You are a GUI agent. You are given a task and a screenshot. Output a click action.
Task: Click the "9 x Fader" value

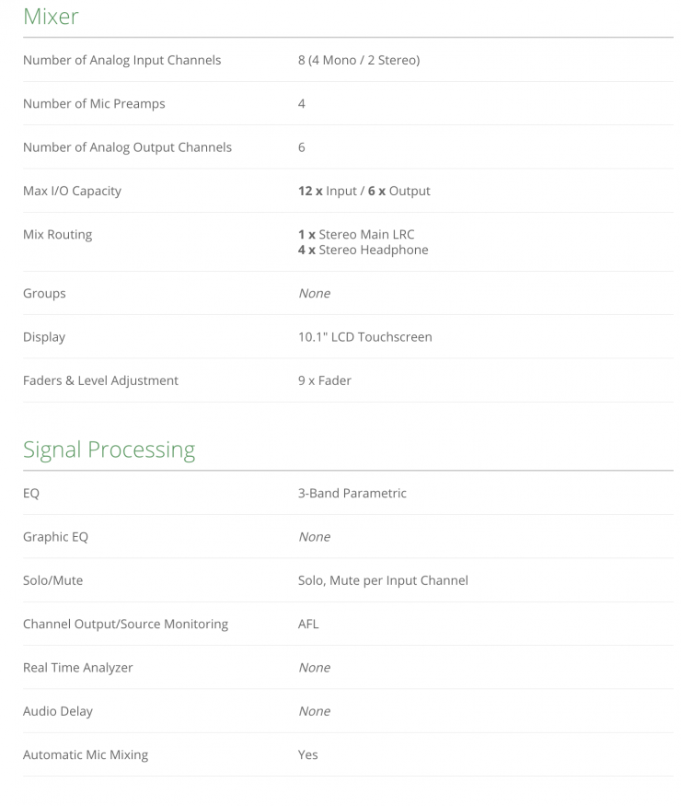[324, 380]
